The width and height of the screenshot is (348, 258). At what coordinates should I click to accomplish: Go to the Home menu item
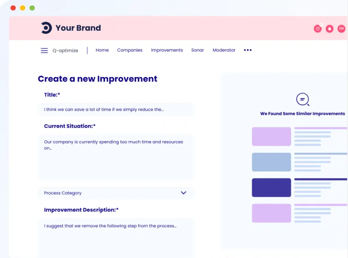[102, 50]
